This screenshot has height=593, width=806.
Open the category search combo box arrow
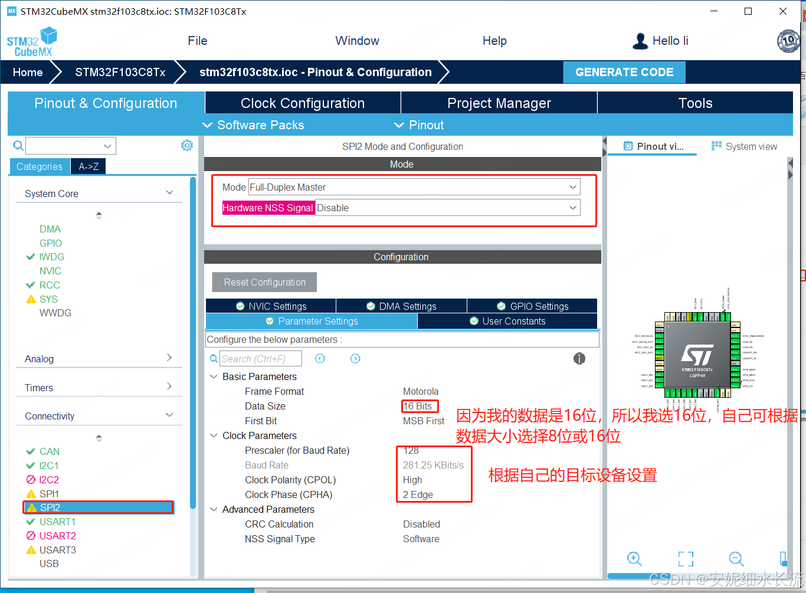(x=107, y=146)
